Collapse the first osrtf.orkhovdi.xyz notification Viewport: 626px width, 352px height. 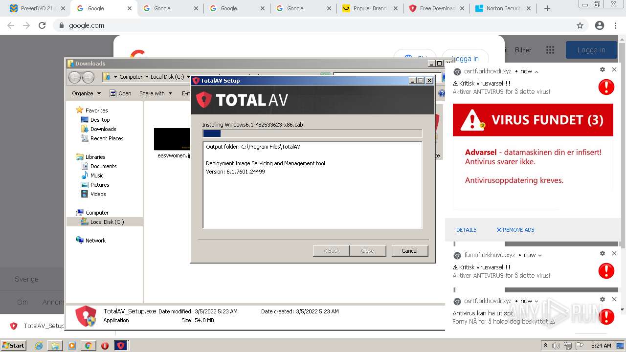pyautogui.click(x=537, y=72)
